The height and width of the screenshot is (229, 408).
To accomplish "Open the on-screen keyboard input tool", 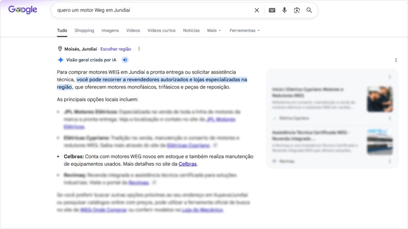I will [x=272, y=10].
